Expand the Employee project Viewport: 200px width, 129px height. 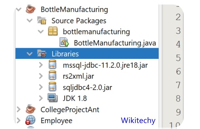coord(19,120)
